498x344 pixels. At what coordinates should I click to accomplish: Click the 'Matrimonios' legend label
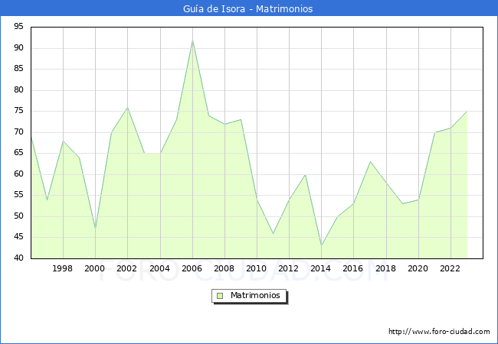click(255, 296)
